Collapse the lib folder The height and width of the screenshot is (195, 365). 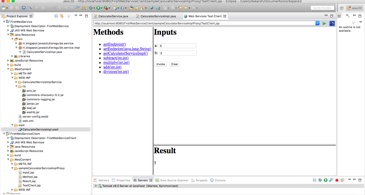(x=16, y=86)
